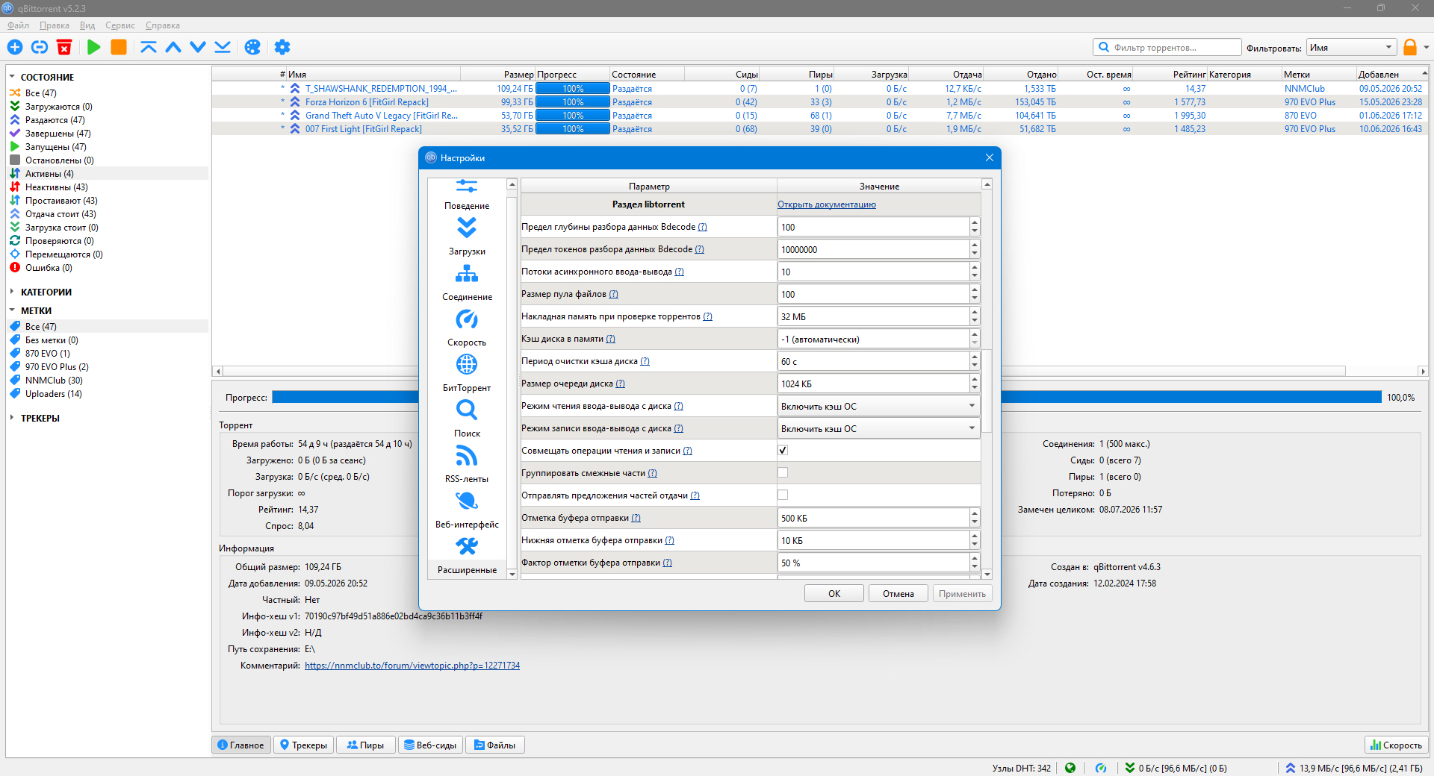
Task: Click the orange lock icon in toolbar
Action: (x=1410, y=47)
